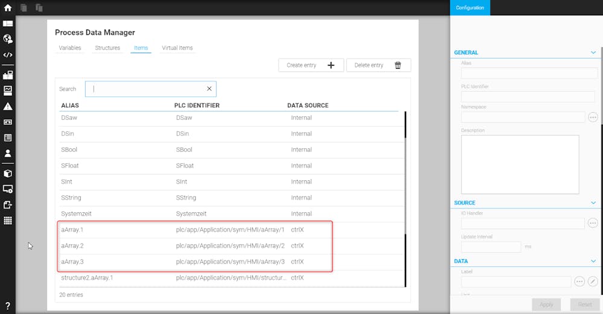Open the recipe panel icon in sidebar
Viewport: 603px width, 314px height.
8,122
